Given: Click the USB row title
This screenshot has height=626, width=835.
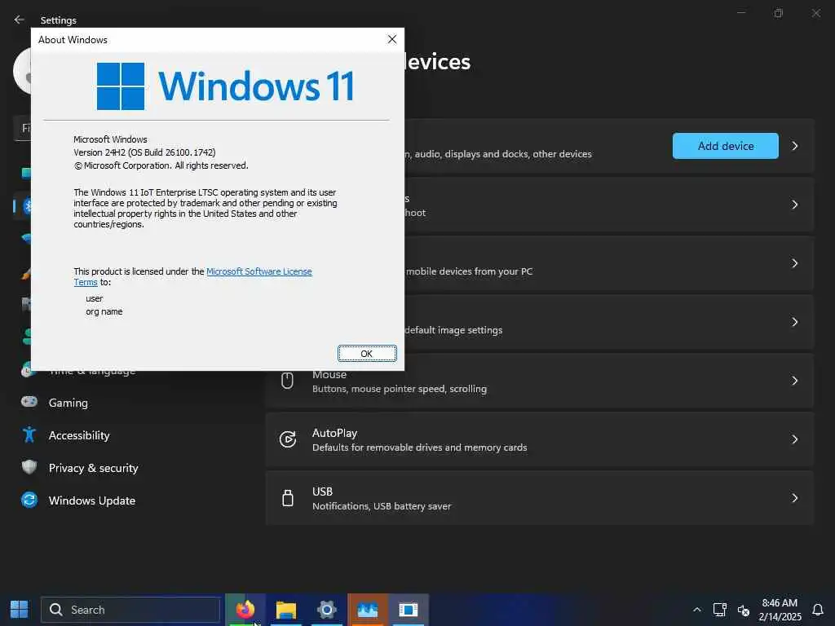Looking at the screenshot, I should (x=322, y=492).
